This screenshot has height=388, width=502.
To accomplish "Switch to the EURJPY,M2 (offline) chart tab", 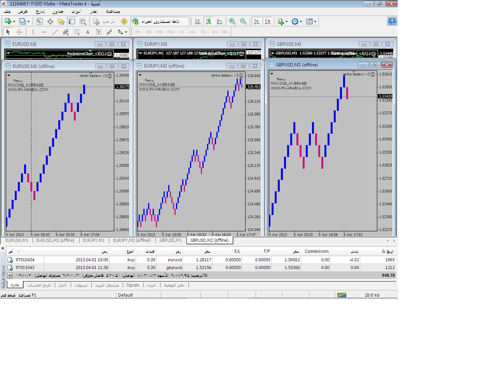I will tap(132, 240).
